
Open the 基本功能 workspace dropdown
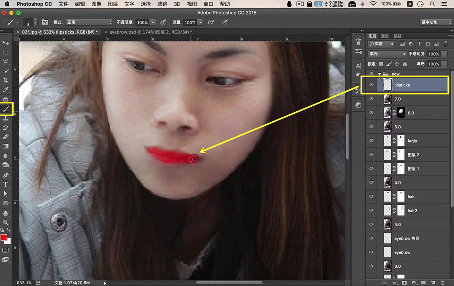[436, 22]
